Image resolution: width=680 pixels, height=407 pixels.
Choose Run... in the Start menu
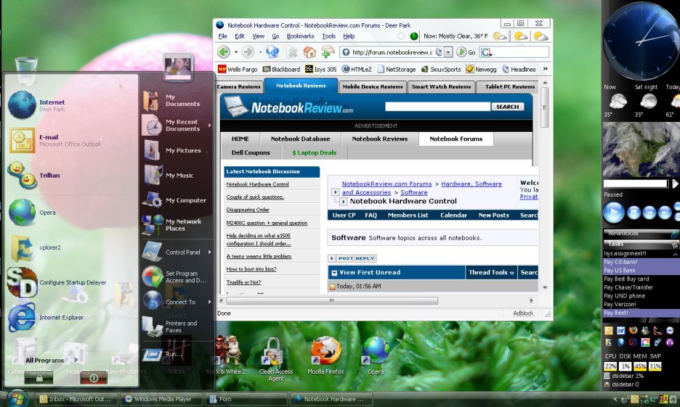coord(163,354)
